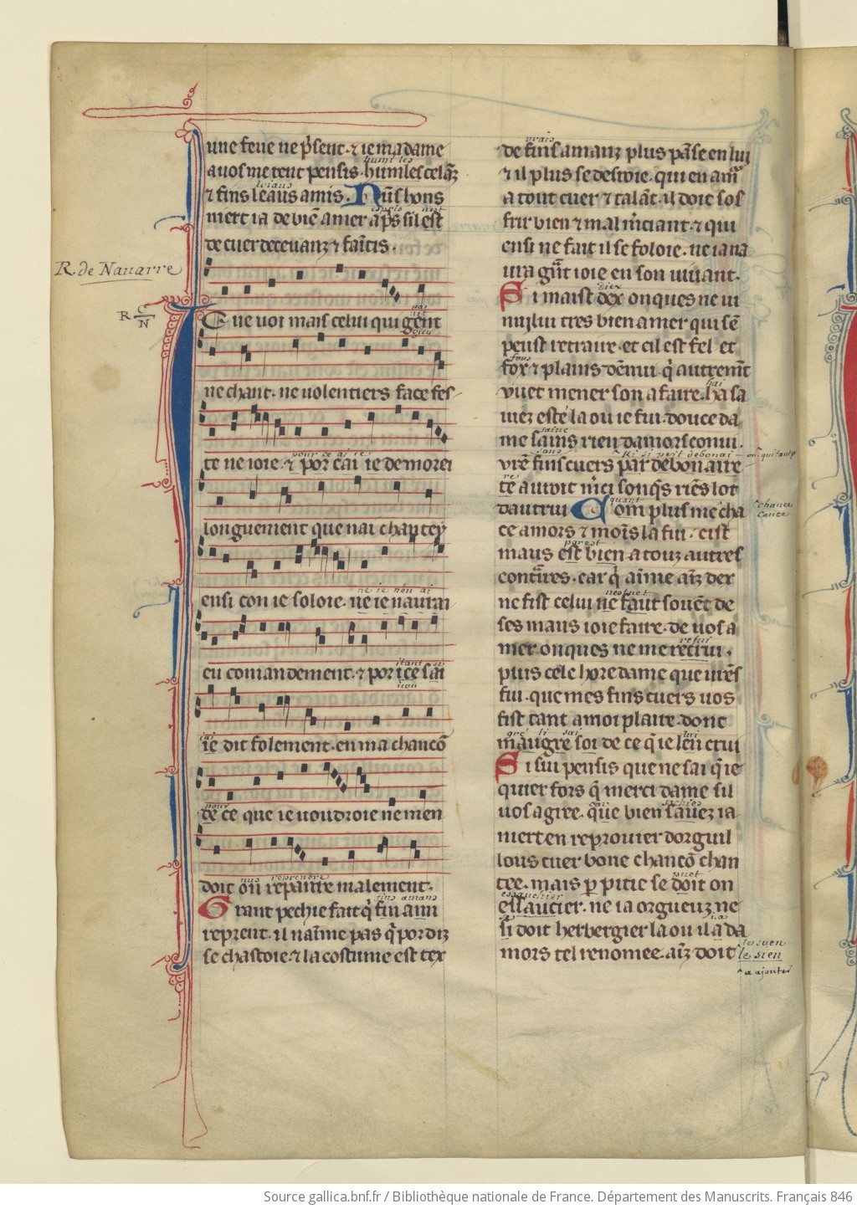Click the red initial S of "Si sui pensis"
This screenshot has width=857, height=1209.
508,766
